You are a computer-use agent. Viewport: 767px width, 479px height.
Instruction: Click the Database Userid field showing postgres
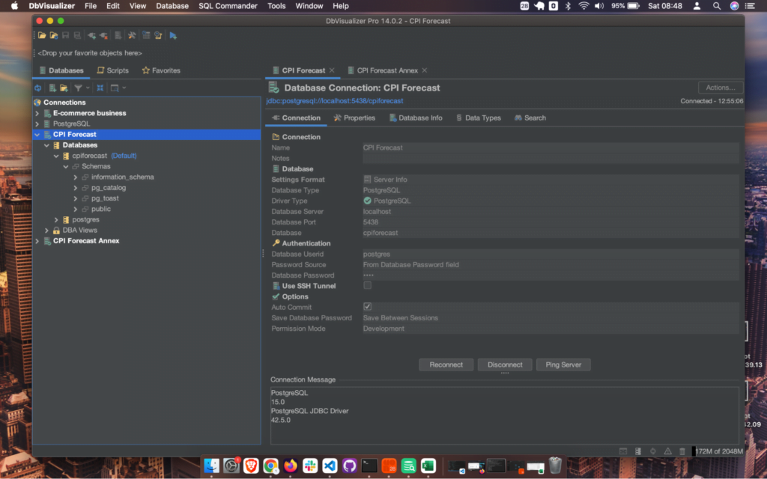[551, 254]
